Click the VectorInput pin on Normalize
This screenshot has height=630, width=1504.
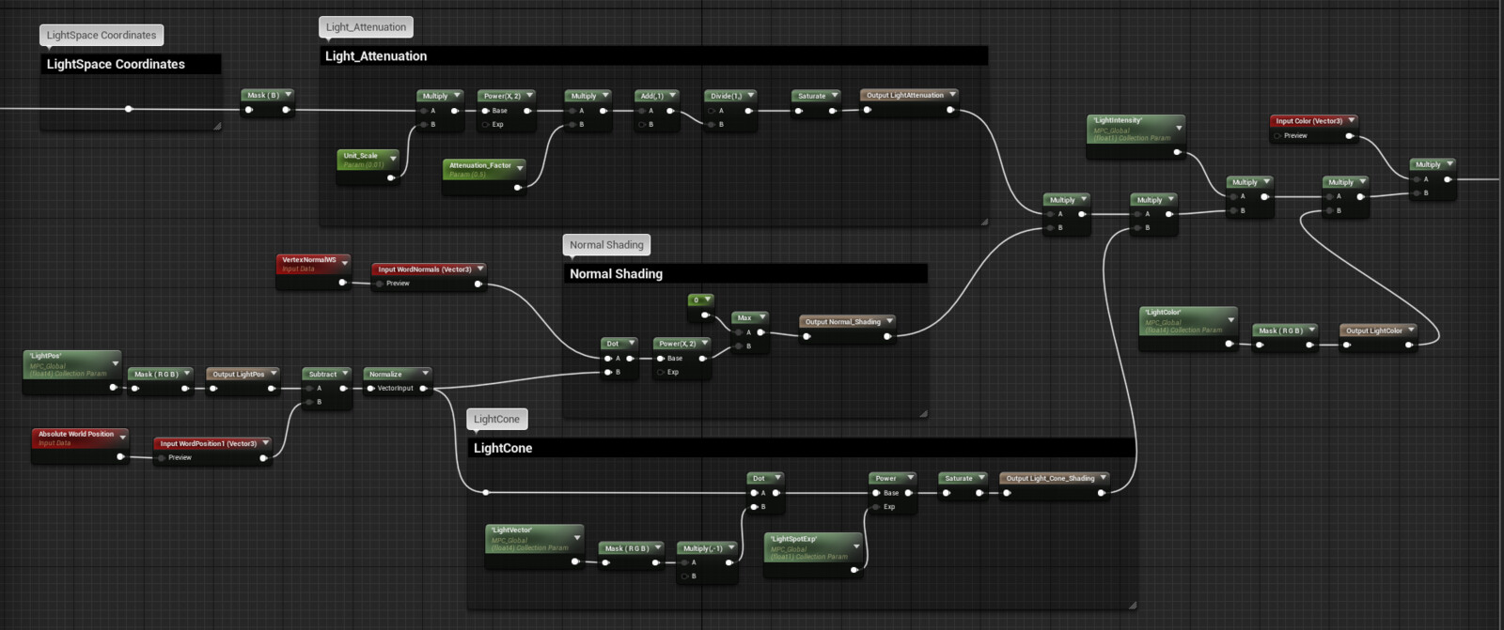coord(369,389)
